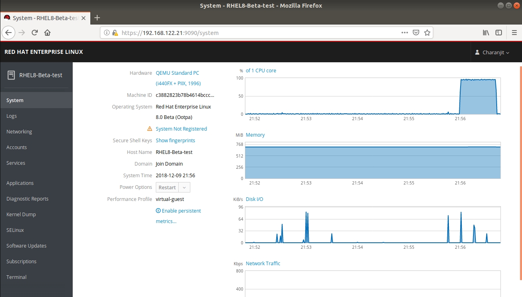Open the Firefox library icon

pos(486,33)
